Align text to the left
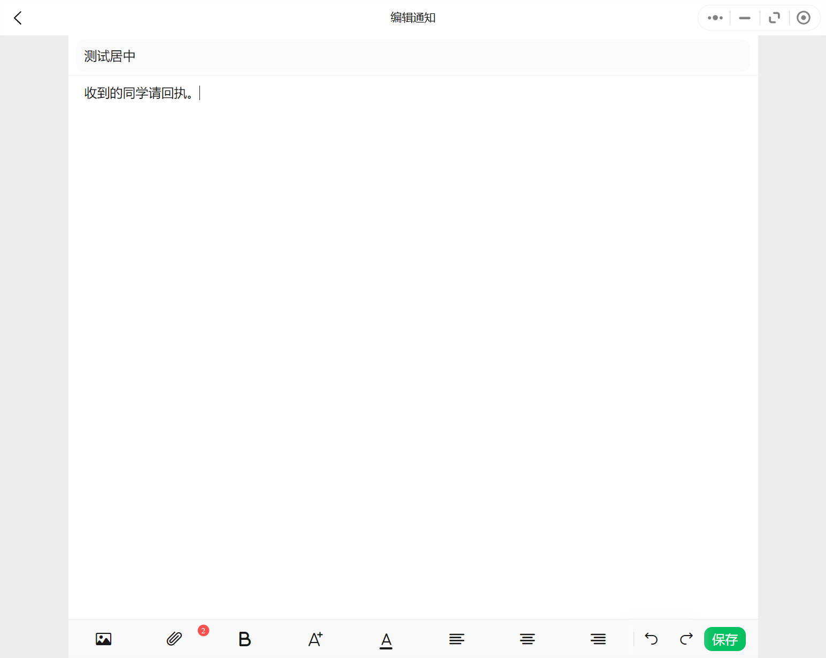This screenshot has width=826, height=658. point(457,639)
